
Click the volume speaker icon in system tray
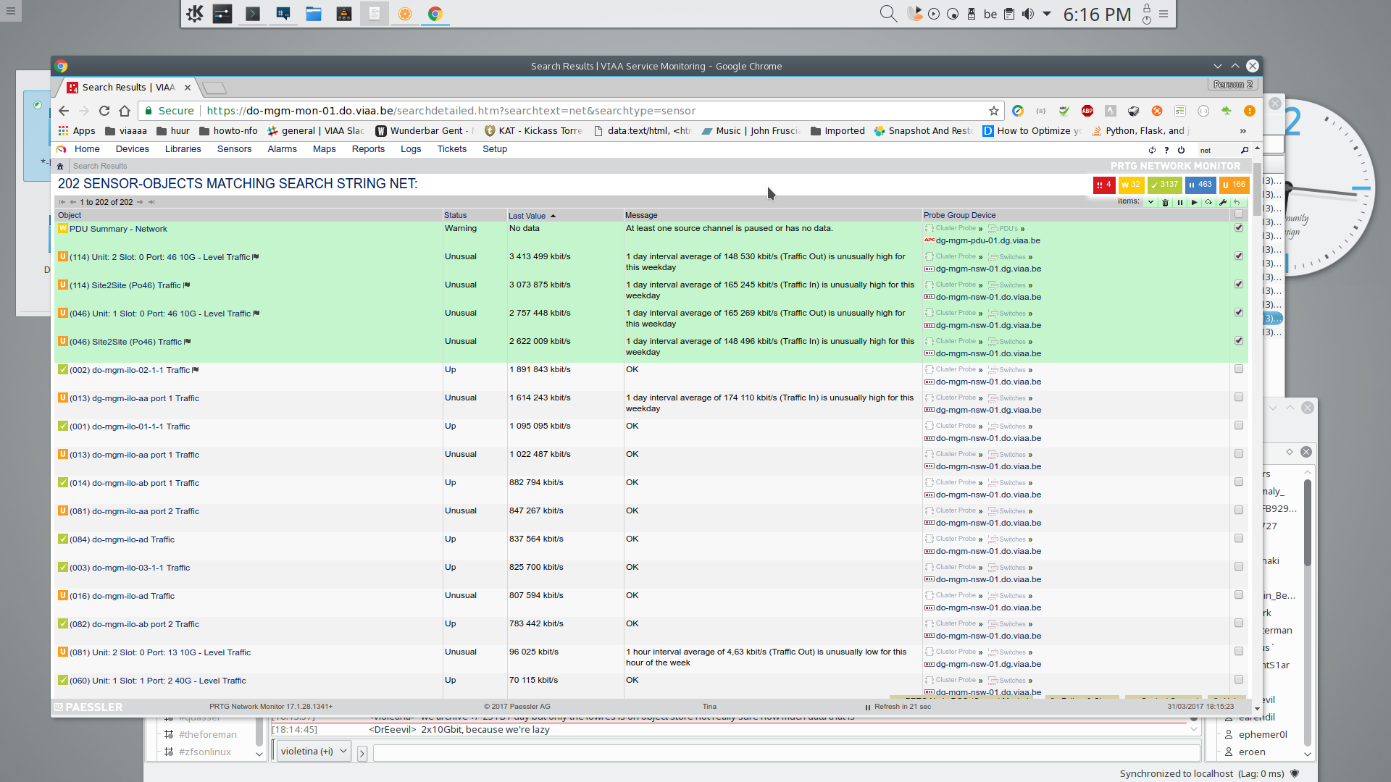pyautogui.click(x=1028, y=14)
